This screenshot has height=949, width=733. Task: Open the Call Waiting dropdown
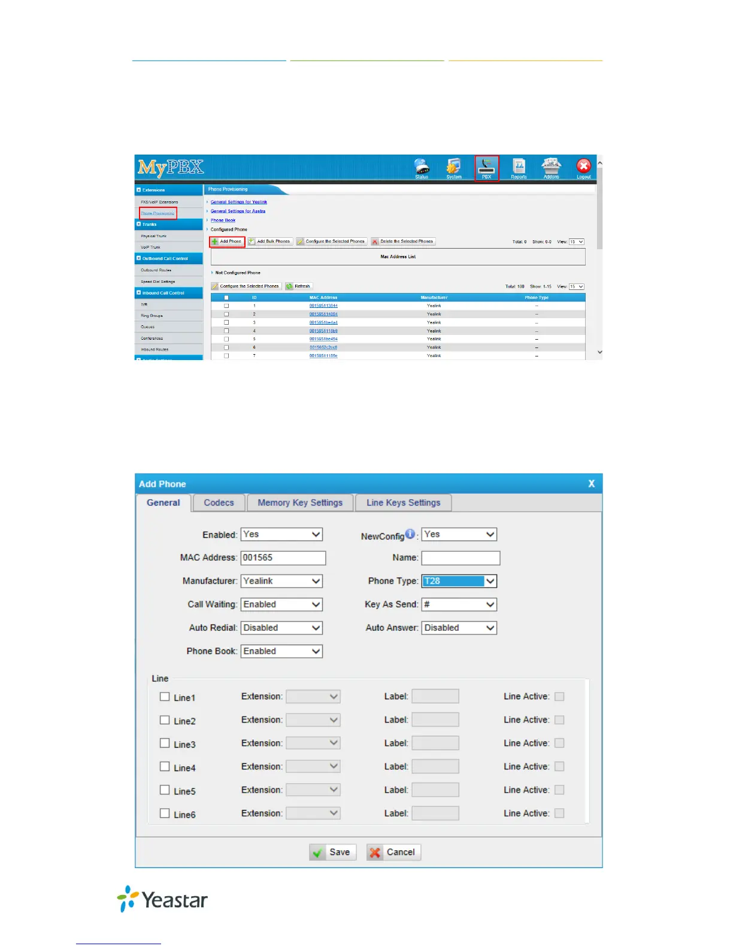coord(281,605)
